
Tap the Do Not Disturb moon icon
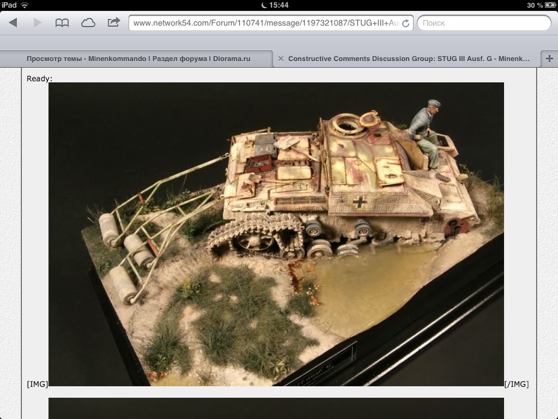pyautogui.click(x=264, y=5)
